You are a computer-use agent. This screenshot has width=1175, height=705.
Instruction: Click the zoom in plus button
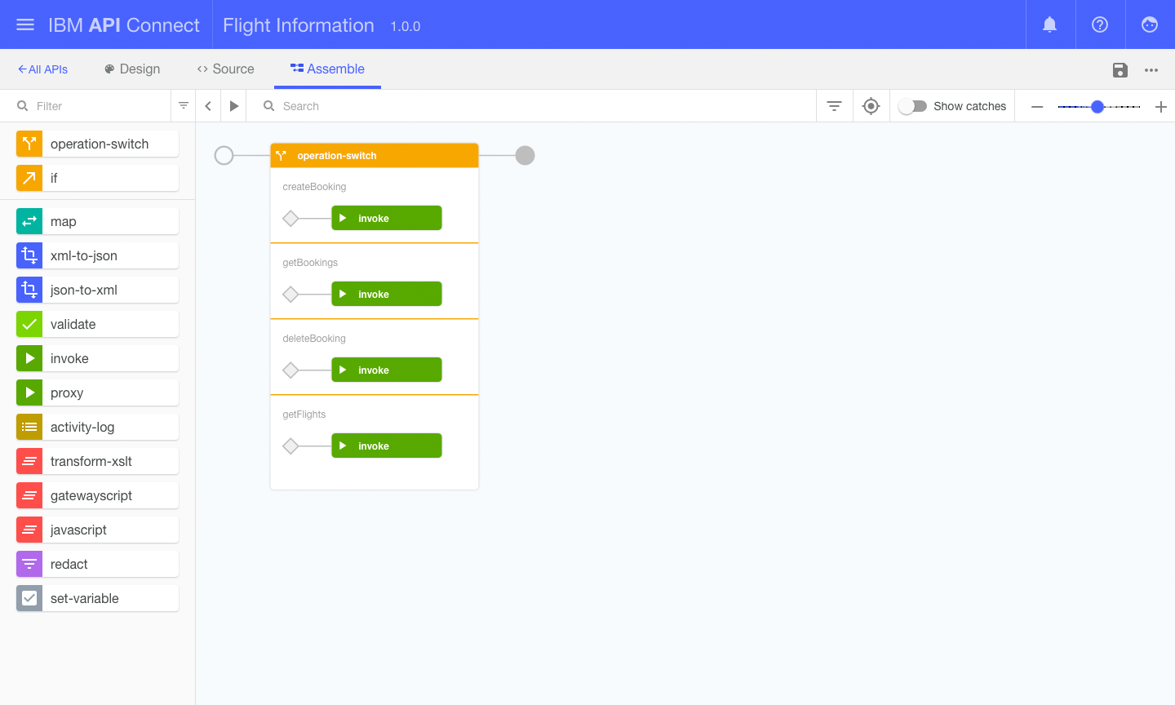1160,107
